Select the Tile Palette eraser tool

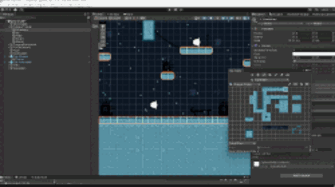(x=282, y=75)
